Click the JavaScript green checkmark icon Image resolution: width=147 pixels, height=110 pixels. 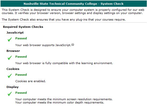tap(10, 40)
